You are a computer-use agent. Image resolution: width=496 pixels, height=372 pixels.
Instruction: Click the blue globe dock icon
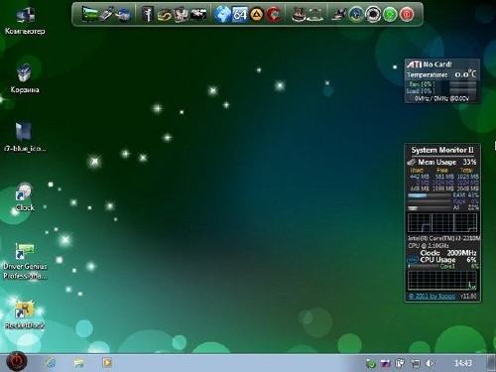coord(222,14)
